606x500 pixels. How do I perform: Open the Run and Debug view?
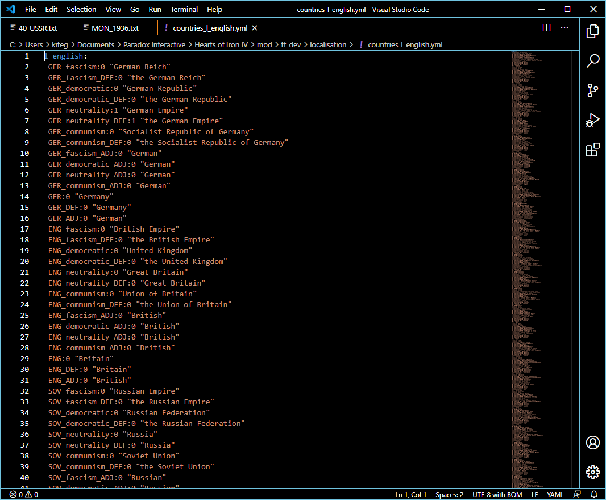point(592,120)
